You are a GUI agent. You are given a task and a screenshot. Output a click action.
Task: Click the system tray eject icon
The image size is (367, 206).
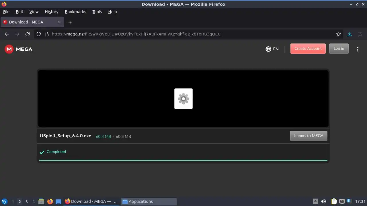click(315, 201)
